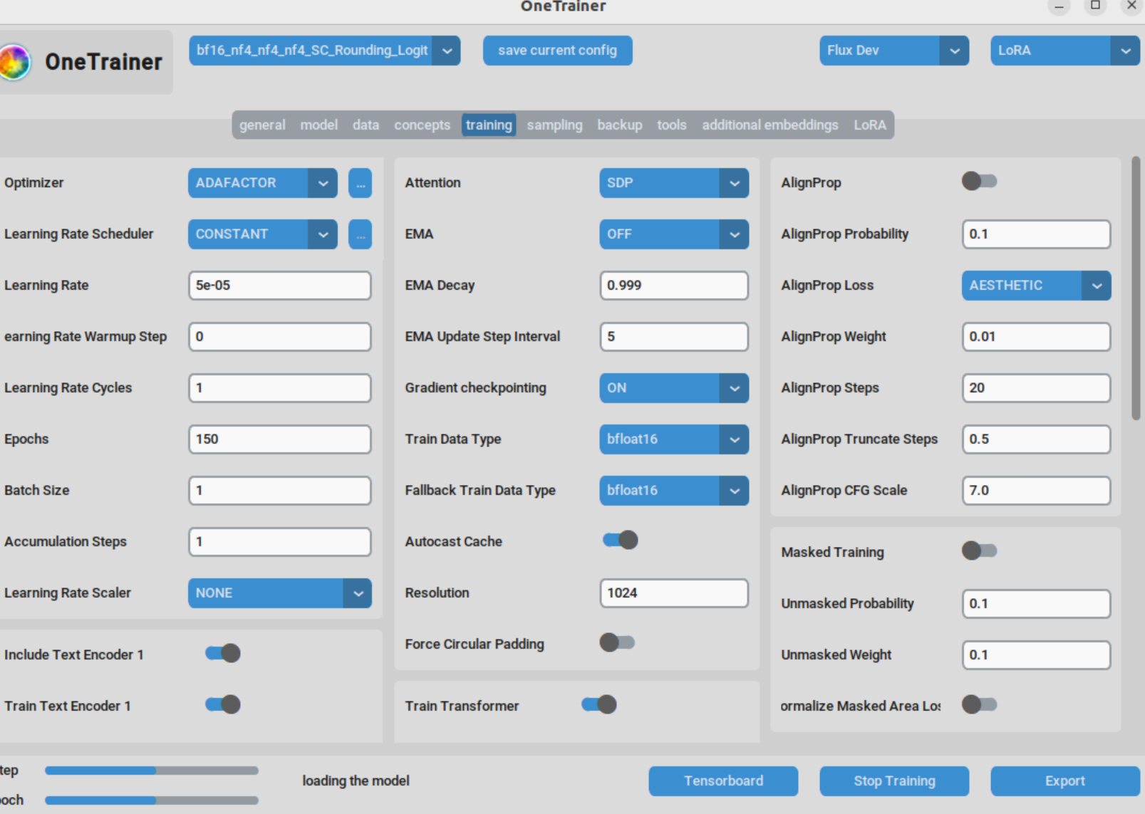Focus the EMA Update Step Interval field
This screenshot has height=814, width=1145.
pyautogui.click(x=674, y=337)
